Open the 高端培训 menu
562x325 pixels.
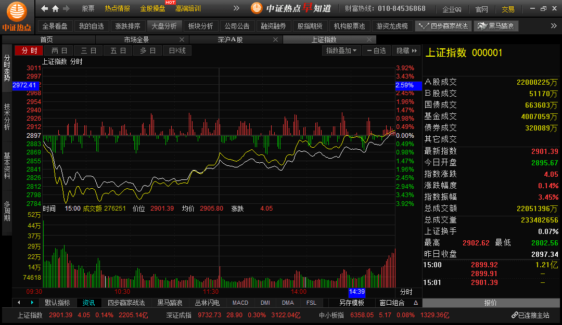(x=188, y=9)
